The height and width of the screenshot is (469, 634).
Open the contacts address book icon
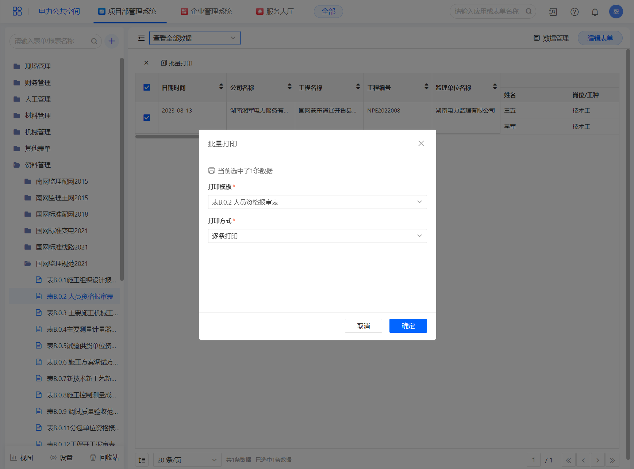(553, 12)
